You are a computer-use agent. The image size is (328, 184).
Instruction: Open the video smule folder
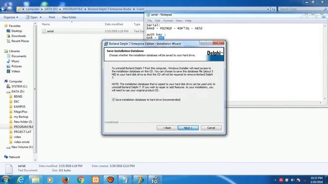tap(22, 142)
